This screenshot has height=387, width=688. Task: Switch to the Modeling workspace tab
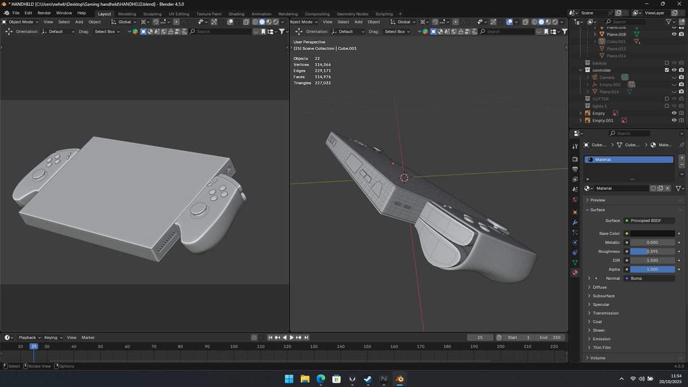pos(127,14)
